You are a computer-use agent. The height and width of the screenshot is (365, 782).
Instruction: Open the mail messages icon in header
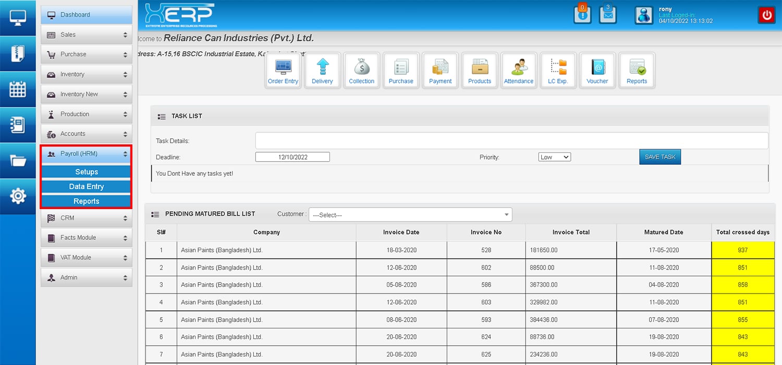[x=607, y=15]
